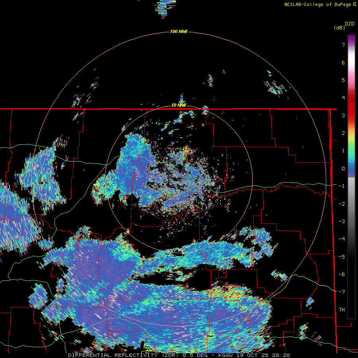Click the DZD legend title
This screenshot has height=358, width=358.
[x=350, y=24]
